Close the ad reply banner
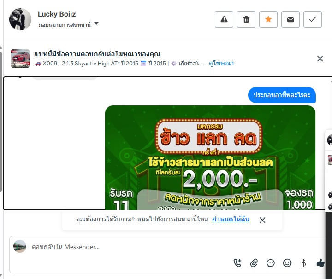 pyautogui.click(x=320, y=58)
